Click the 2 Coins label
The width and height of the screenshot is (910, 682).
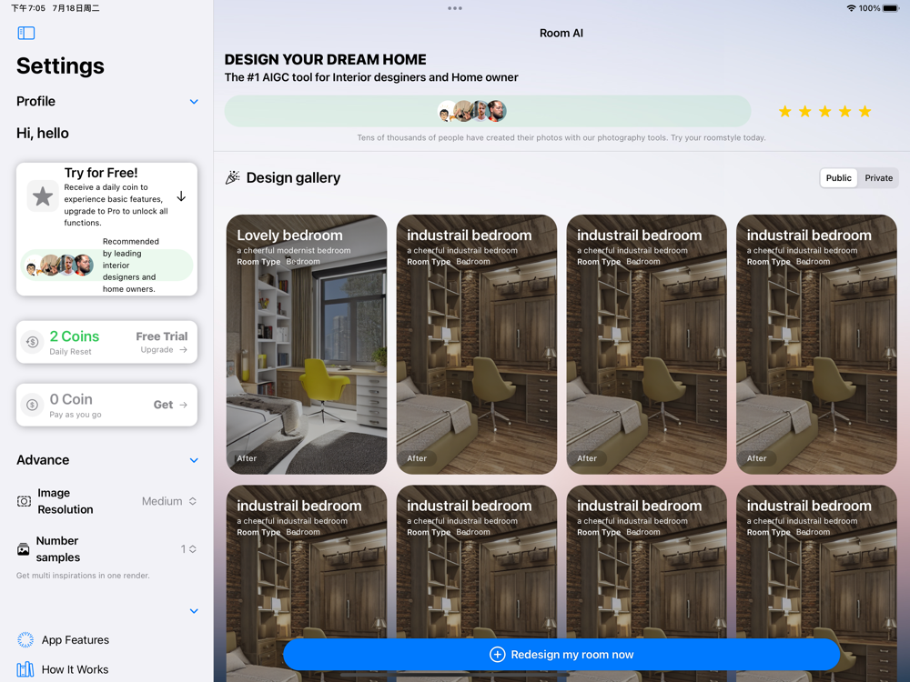click(x=75, y=336)
